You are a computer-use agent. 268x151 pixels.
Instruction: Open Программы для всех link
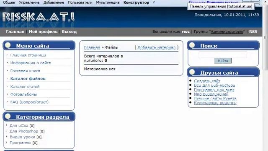coord(214,90)
